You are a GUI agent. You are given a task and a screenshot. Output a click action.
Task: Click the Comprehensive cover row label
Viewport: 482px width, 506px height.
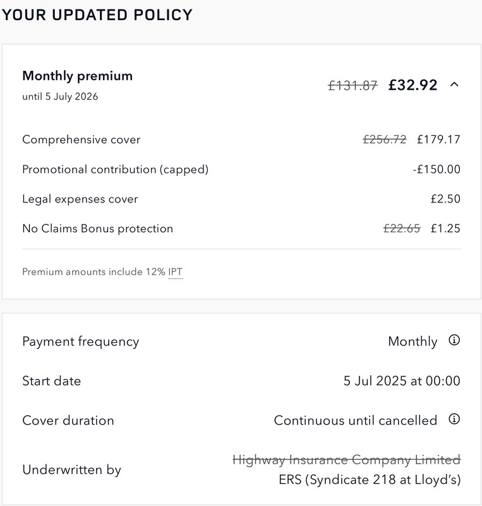[81, 139]
